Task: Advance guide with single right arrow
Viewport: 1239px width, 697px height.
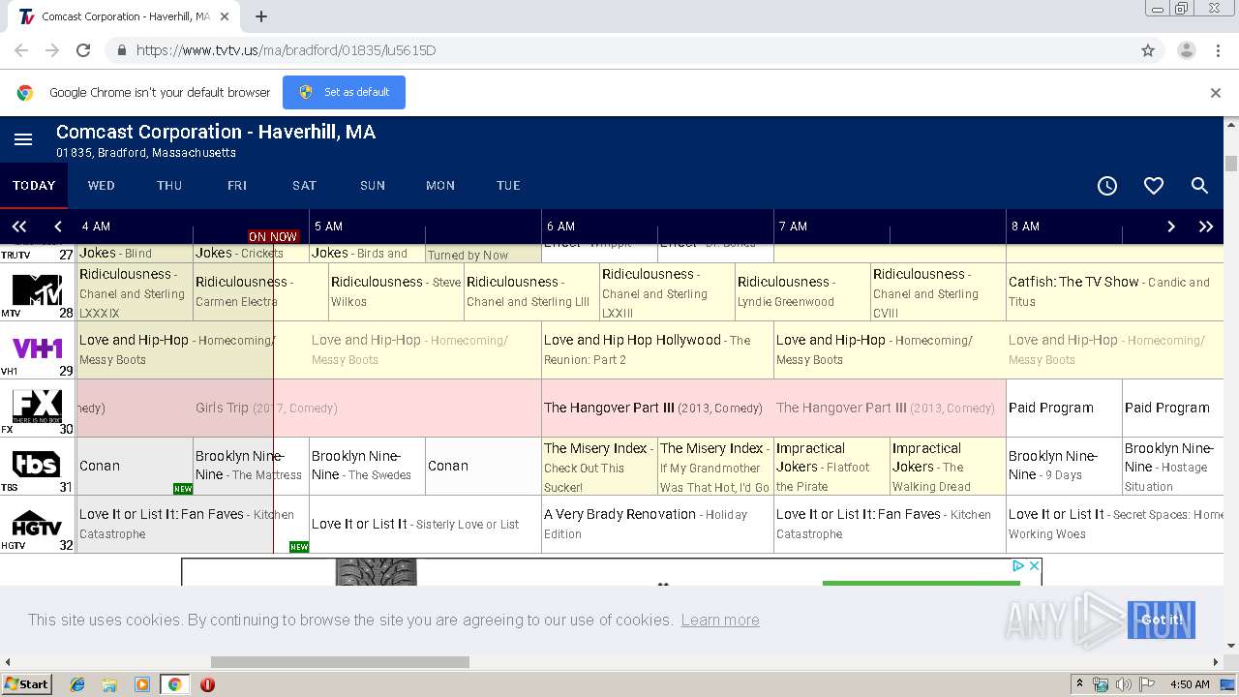Action: pyautogui.click(x=1170, y=227)
